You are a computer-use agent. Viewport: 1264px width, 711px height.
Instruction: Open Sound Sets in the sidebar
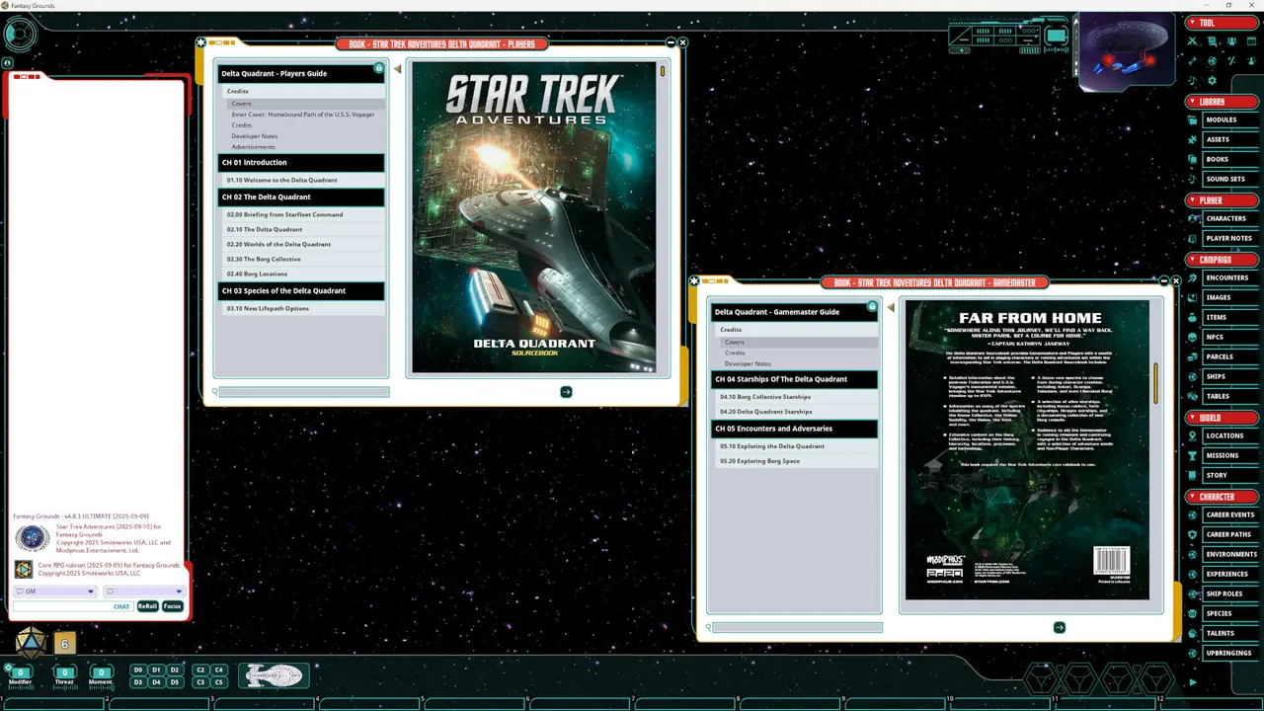pyautogui.click(x=1230, y=179)
